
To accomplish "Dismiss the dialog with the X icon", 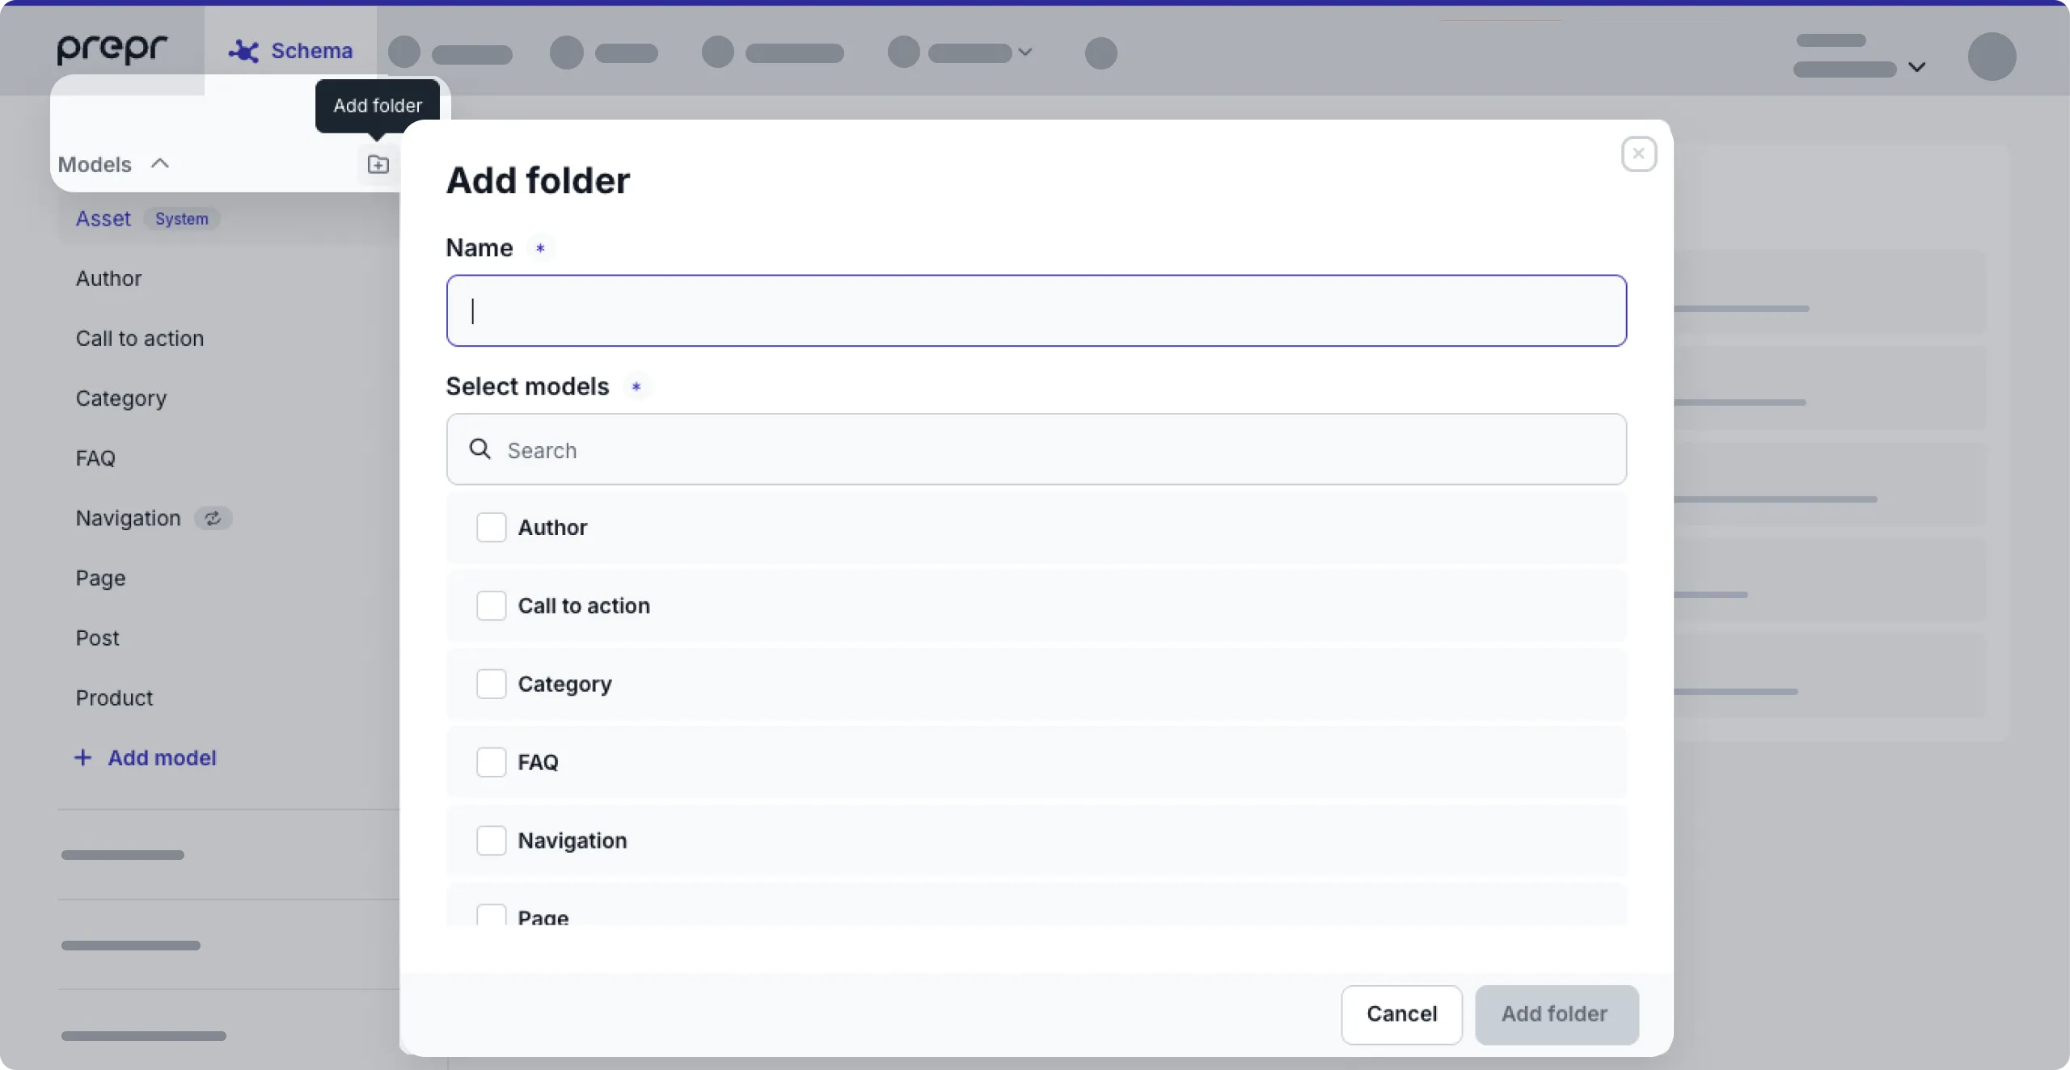I will coord(1638,154).
